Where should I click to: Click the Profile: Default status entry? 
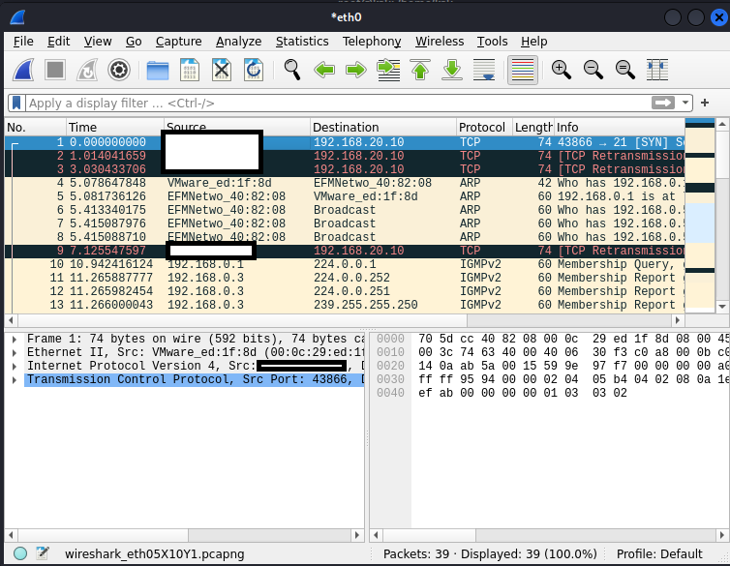pos(659,554)
